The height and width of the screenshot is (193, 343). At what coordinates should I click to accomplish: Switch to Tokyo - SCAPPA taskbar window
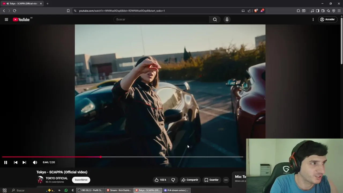(148, 190)
